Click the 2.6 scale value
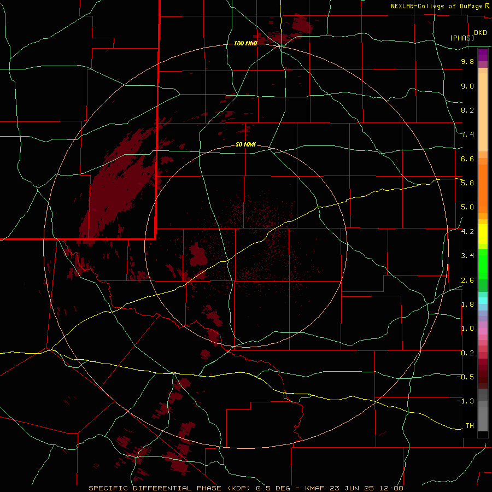Screen dimensions: 492x492 (467, 280)
